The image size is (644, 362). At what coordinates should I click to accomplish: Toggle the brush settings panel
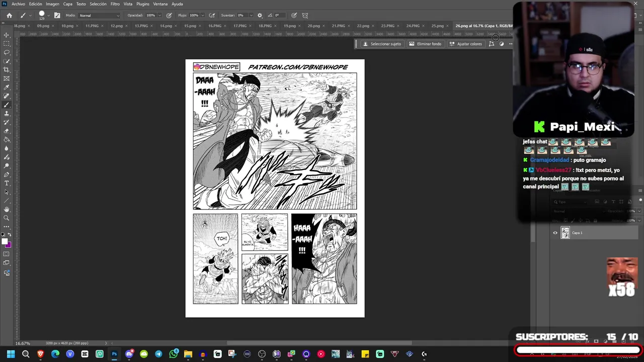tap(57, 16)
